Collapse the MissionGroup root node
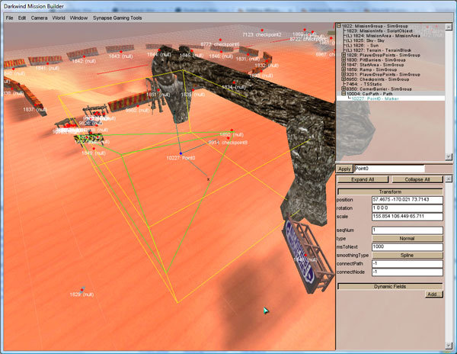 (x=339, y=26)
